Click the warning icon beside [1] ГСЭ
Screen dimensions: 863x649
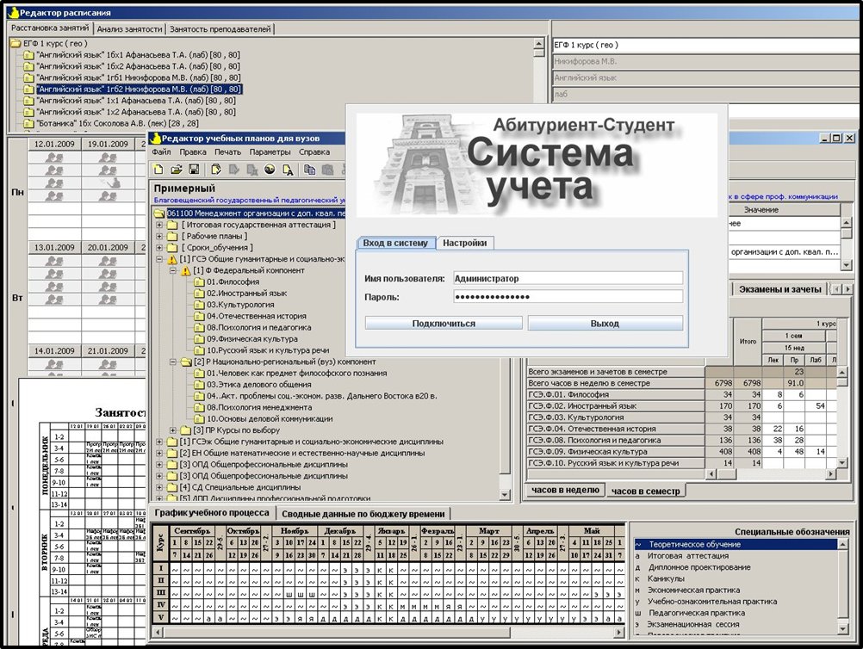pyautogui.click(x=172, y=259)
